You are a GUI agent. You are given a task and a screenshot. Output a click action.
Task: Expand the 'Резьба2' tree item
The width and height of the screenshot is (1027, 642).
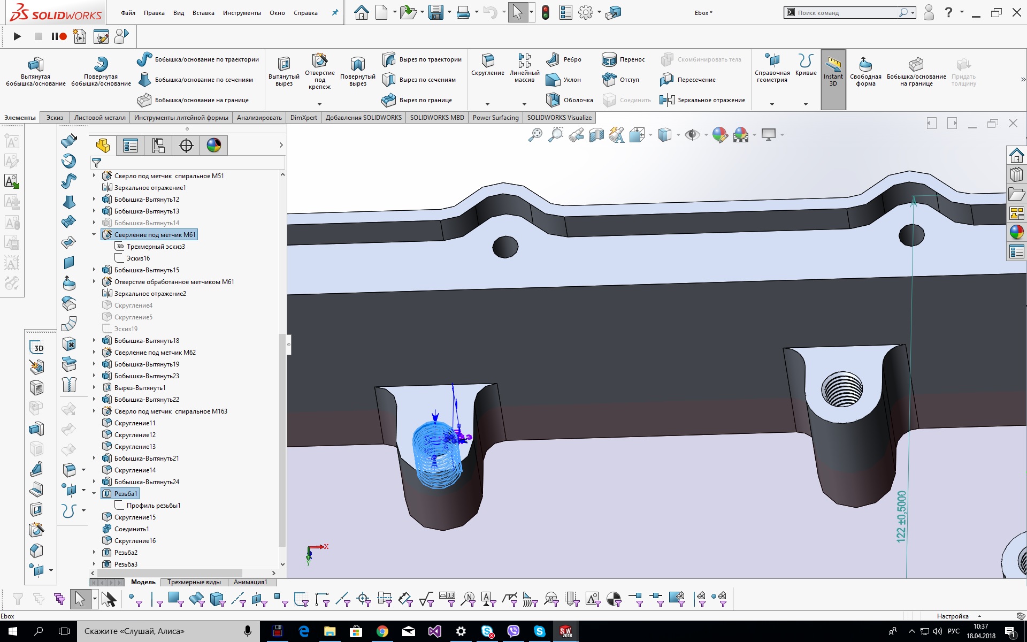tap(94, 552)
